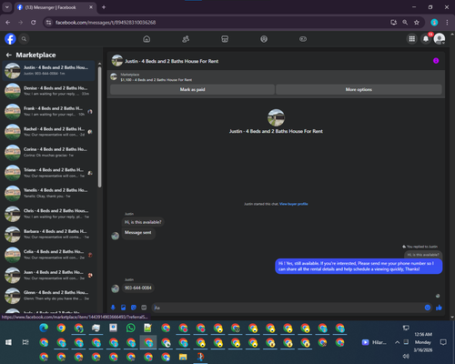The width and height of the screenshot is (455, 364).
Task: Open the View buyer profile link
Action: tap(294, 204)
